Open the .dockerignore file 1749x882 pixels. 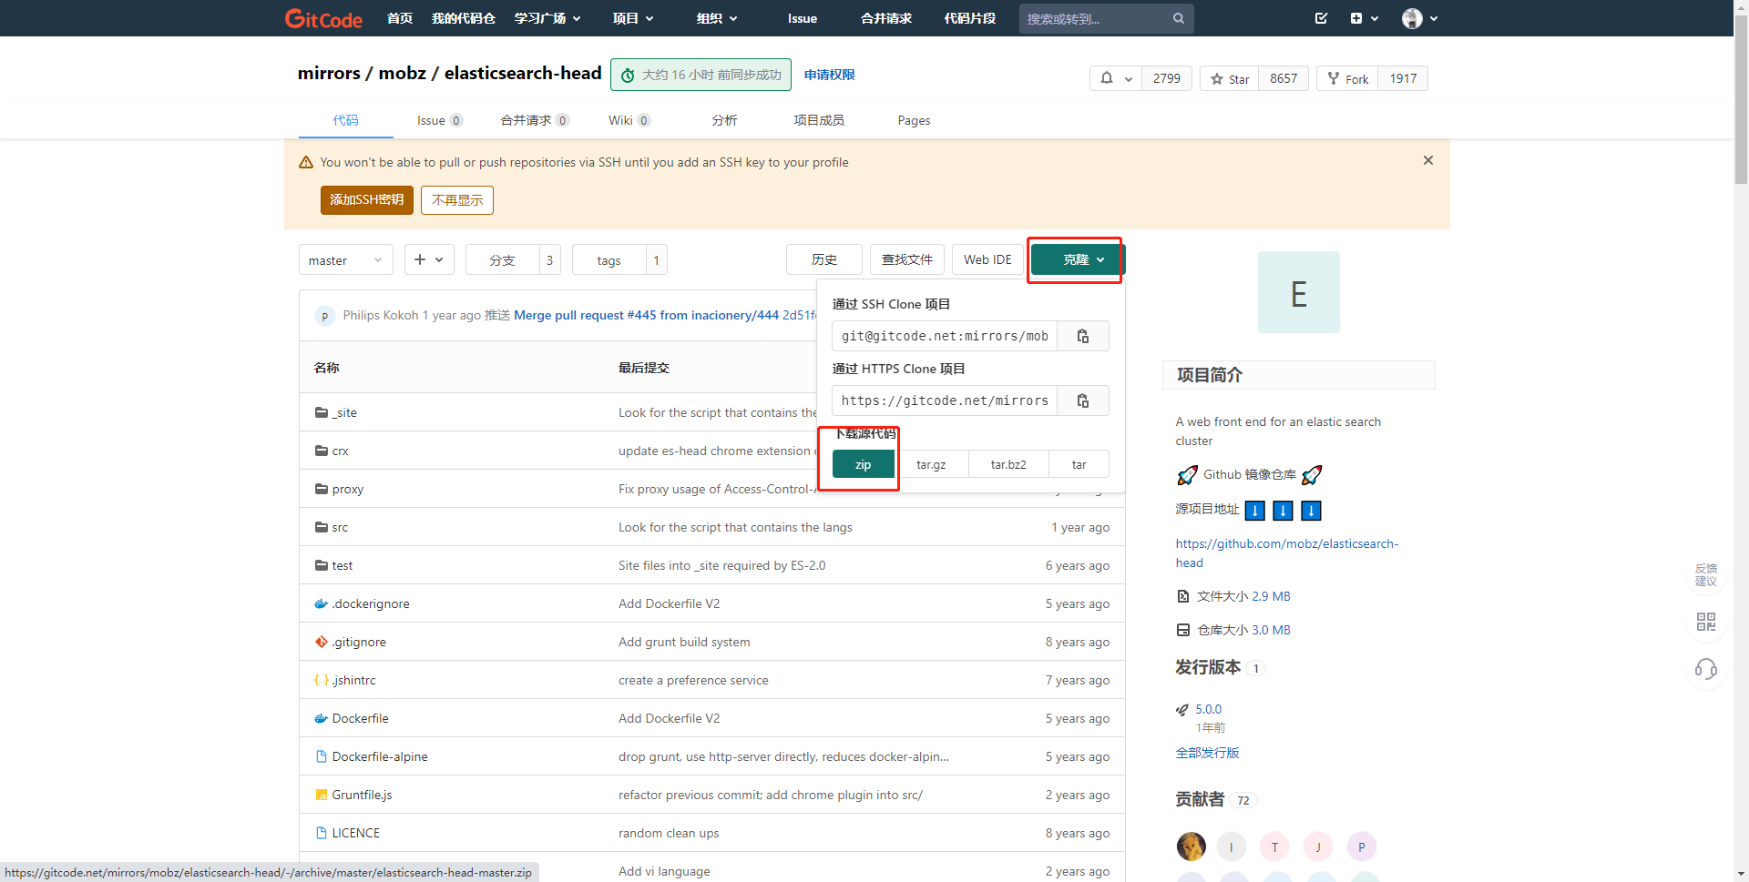pyautogui.click(x=371, y=603)
